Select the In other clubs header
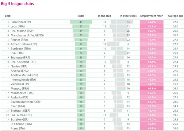The image size is (184, 131). (128, 16)
